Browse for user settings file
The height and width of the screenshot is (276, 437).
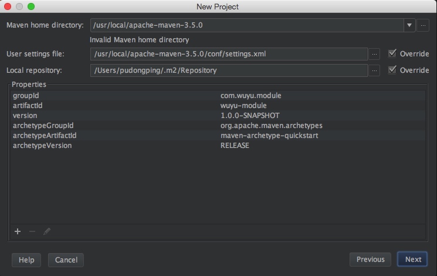pos(374,54)
